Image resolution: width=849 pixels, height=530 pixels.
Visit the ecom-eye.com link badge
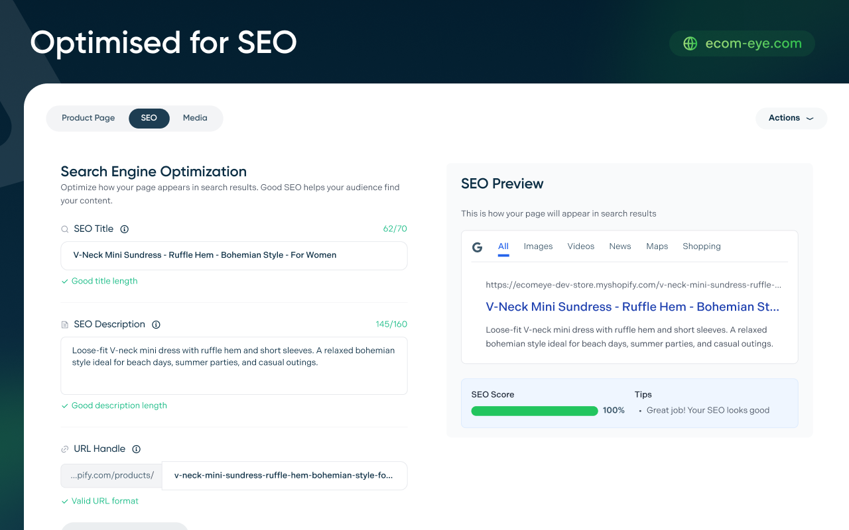click(742, 44)
